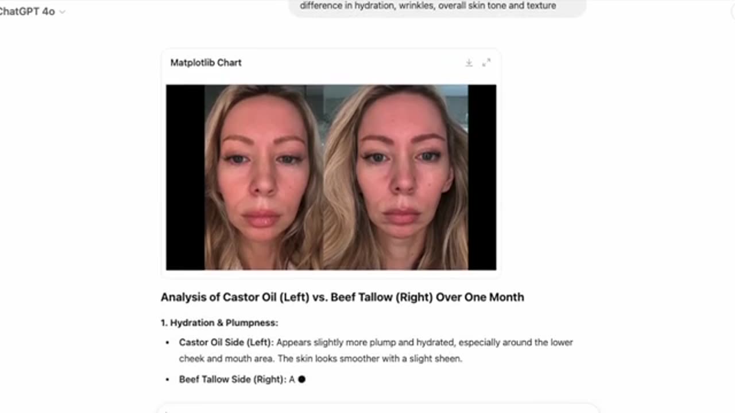Click the empty header of the chart card
This screenshot has width=735, height=413.
point(353,63)
